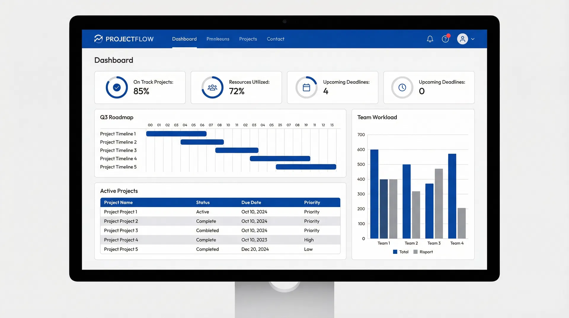Select the Pmnleeuns menu item

tap(218, 39)
